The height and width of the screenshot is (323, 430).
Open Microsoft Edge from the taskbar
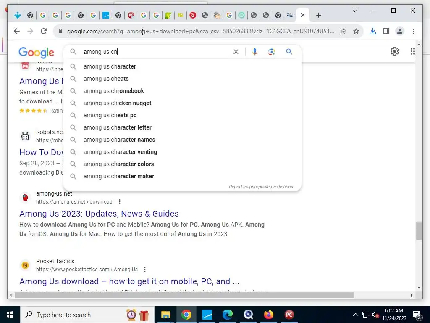(x=227, y=315)
